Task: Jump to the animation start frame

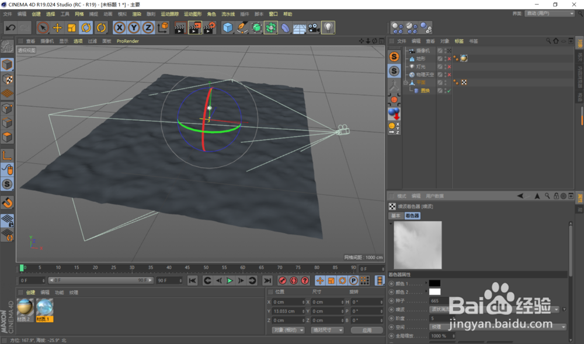Action: pos(192,281)
